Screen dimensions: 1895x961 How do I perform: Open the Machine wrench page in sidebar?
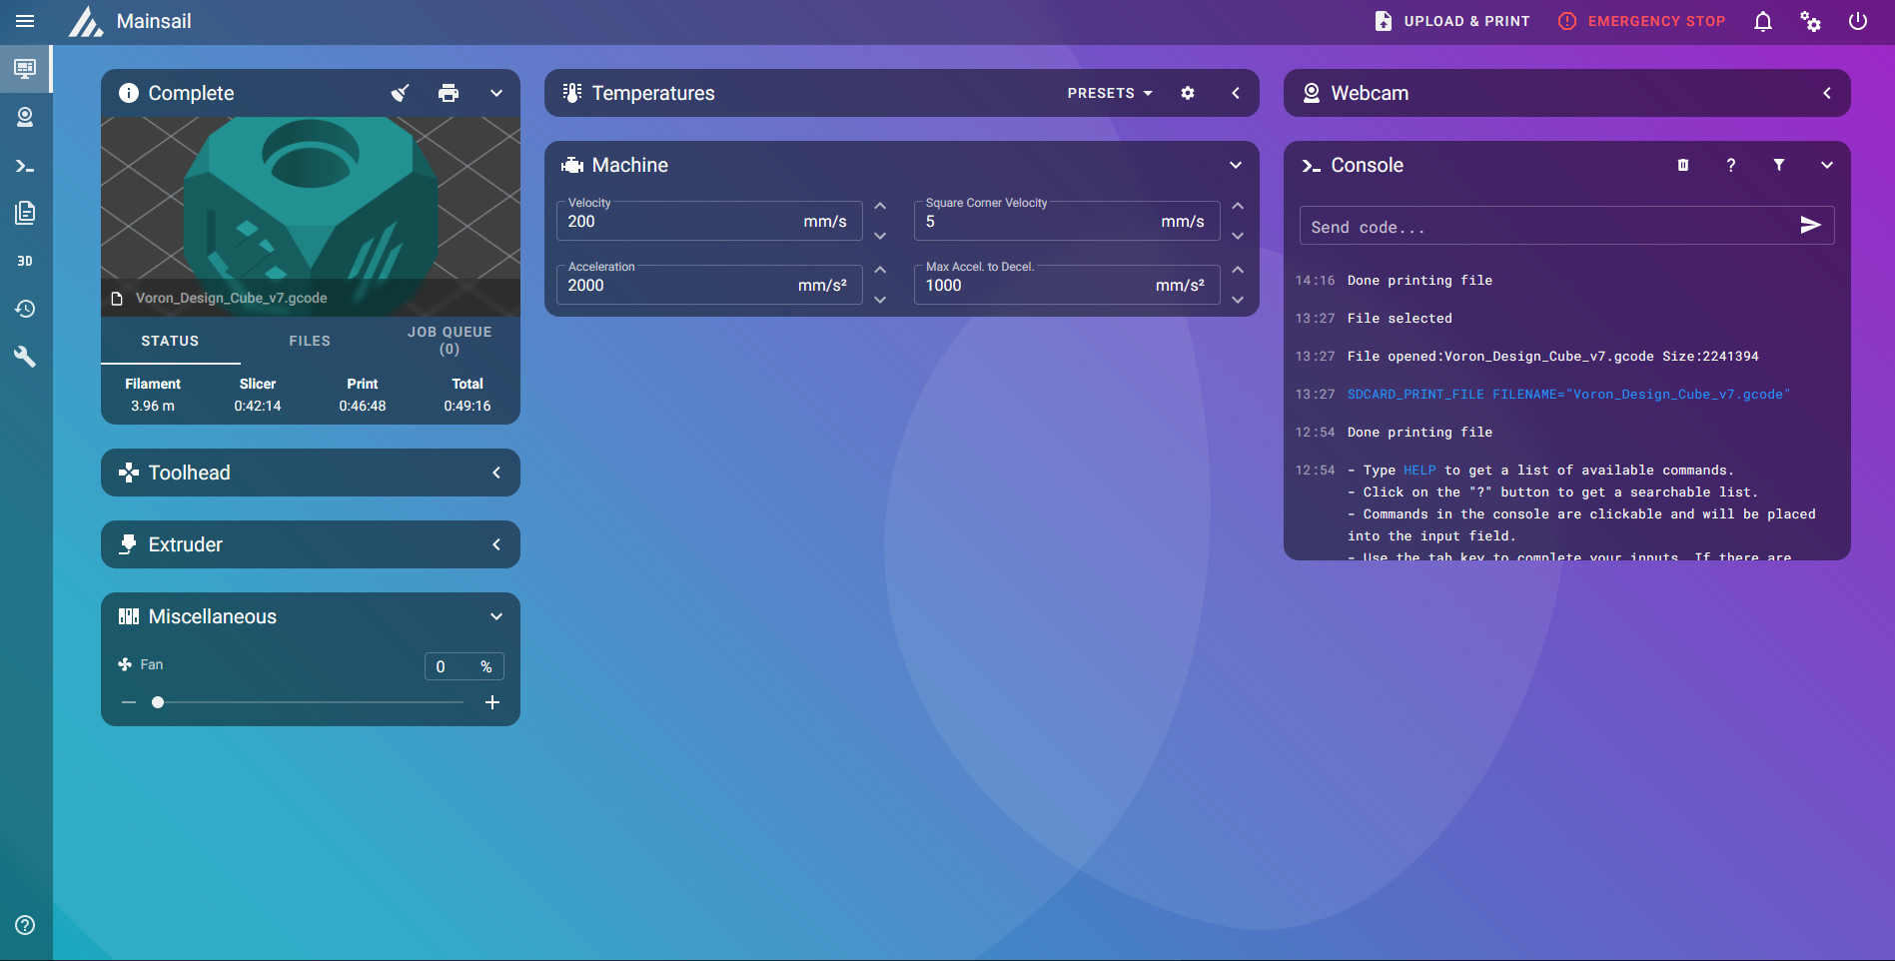[25, 357]
